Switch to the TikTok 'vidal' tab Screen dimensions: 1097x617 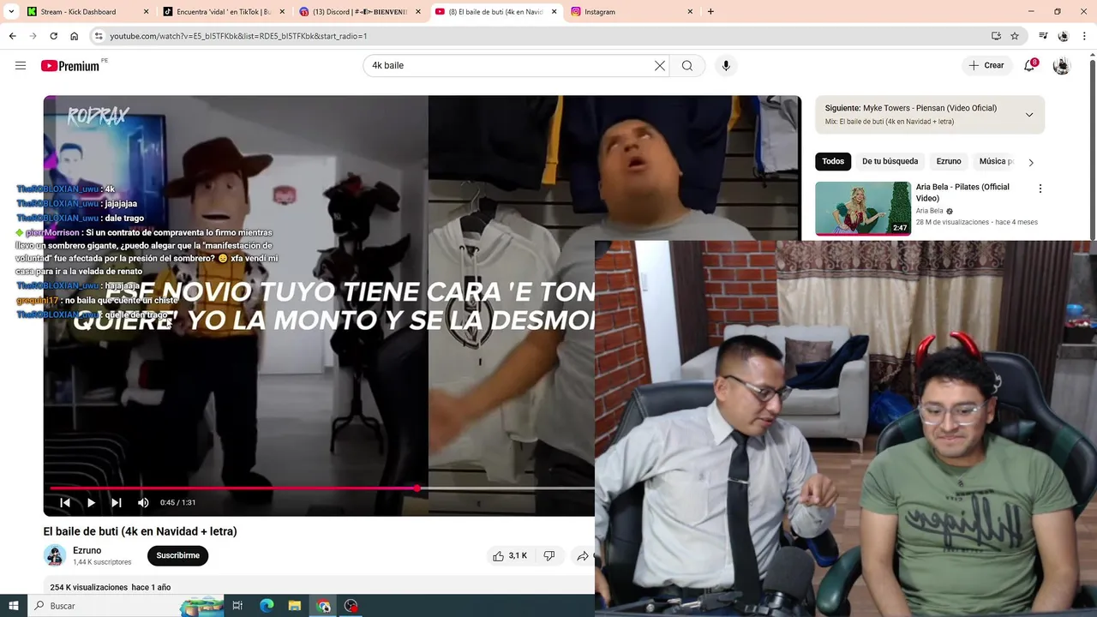pyautogui.click(x=223, y=12)
